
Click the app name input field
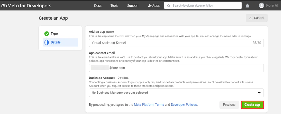tap(176, 43)
